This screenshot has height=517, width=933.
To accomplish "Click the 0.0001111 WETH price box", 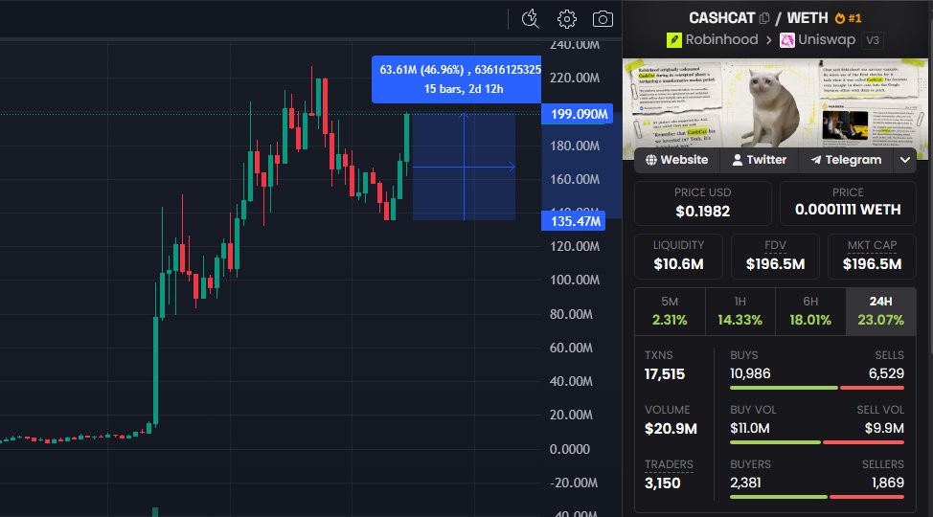I will point(848,203).
